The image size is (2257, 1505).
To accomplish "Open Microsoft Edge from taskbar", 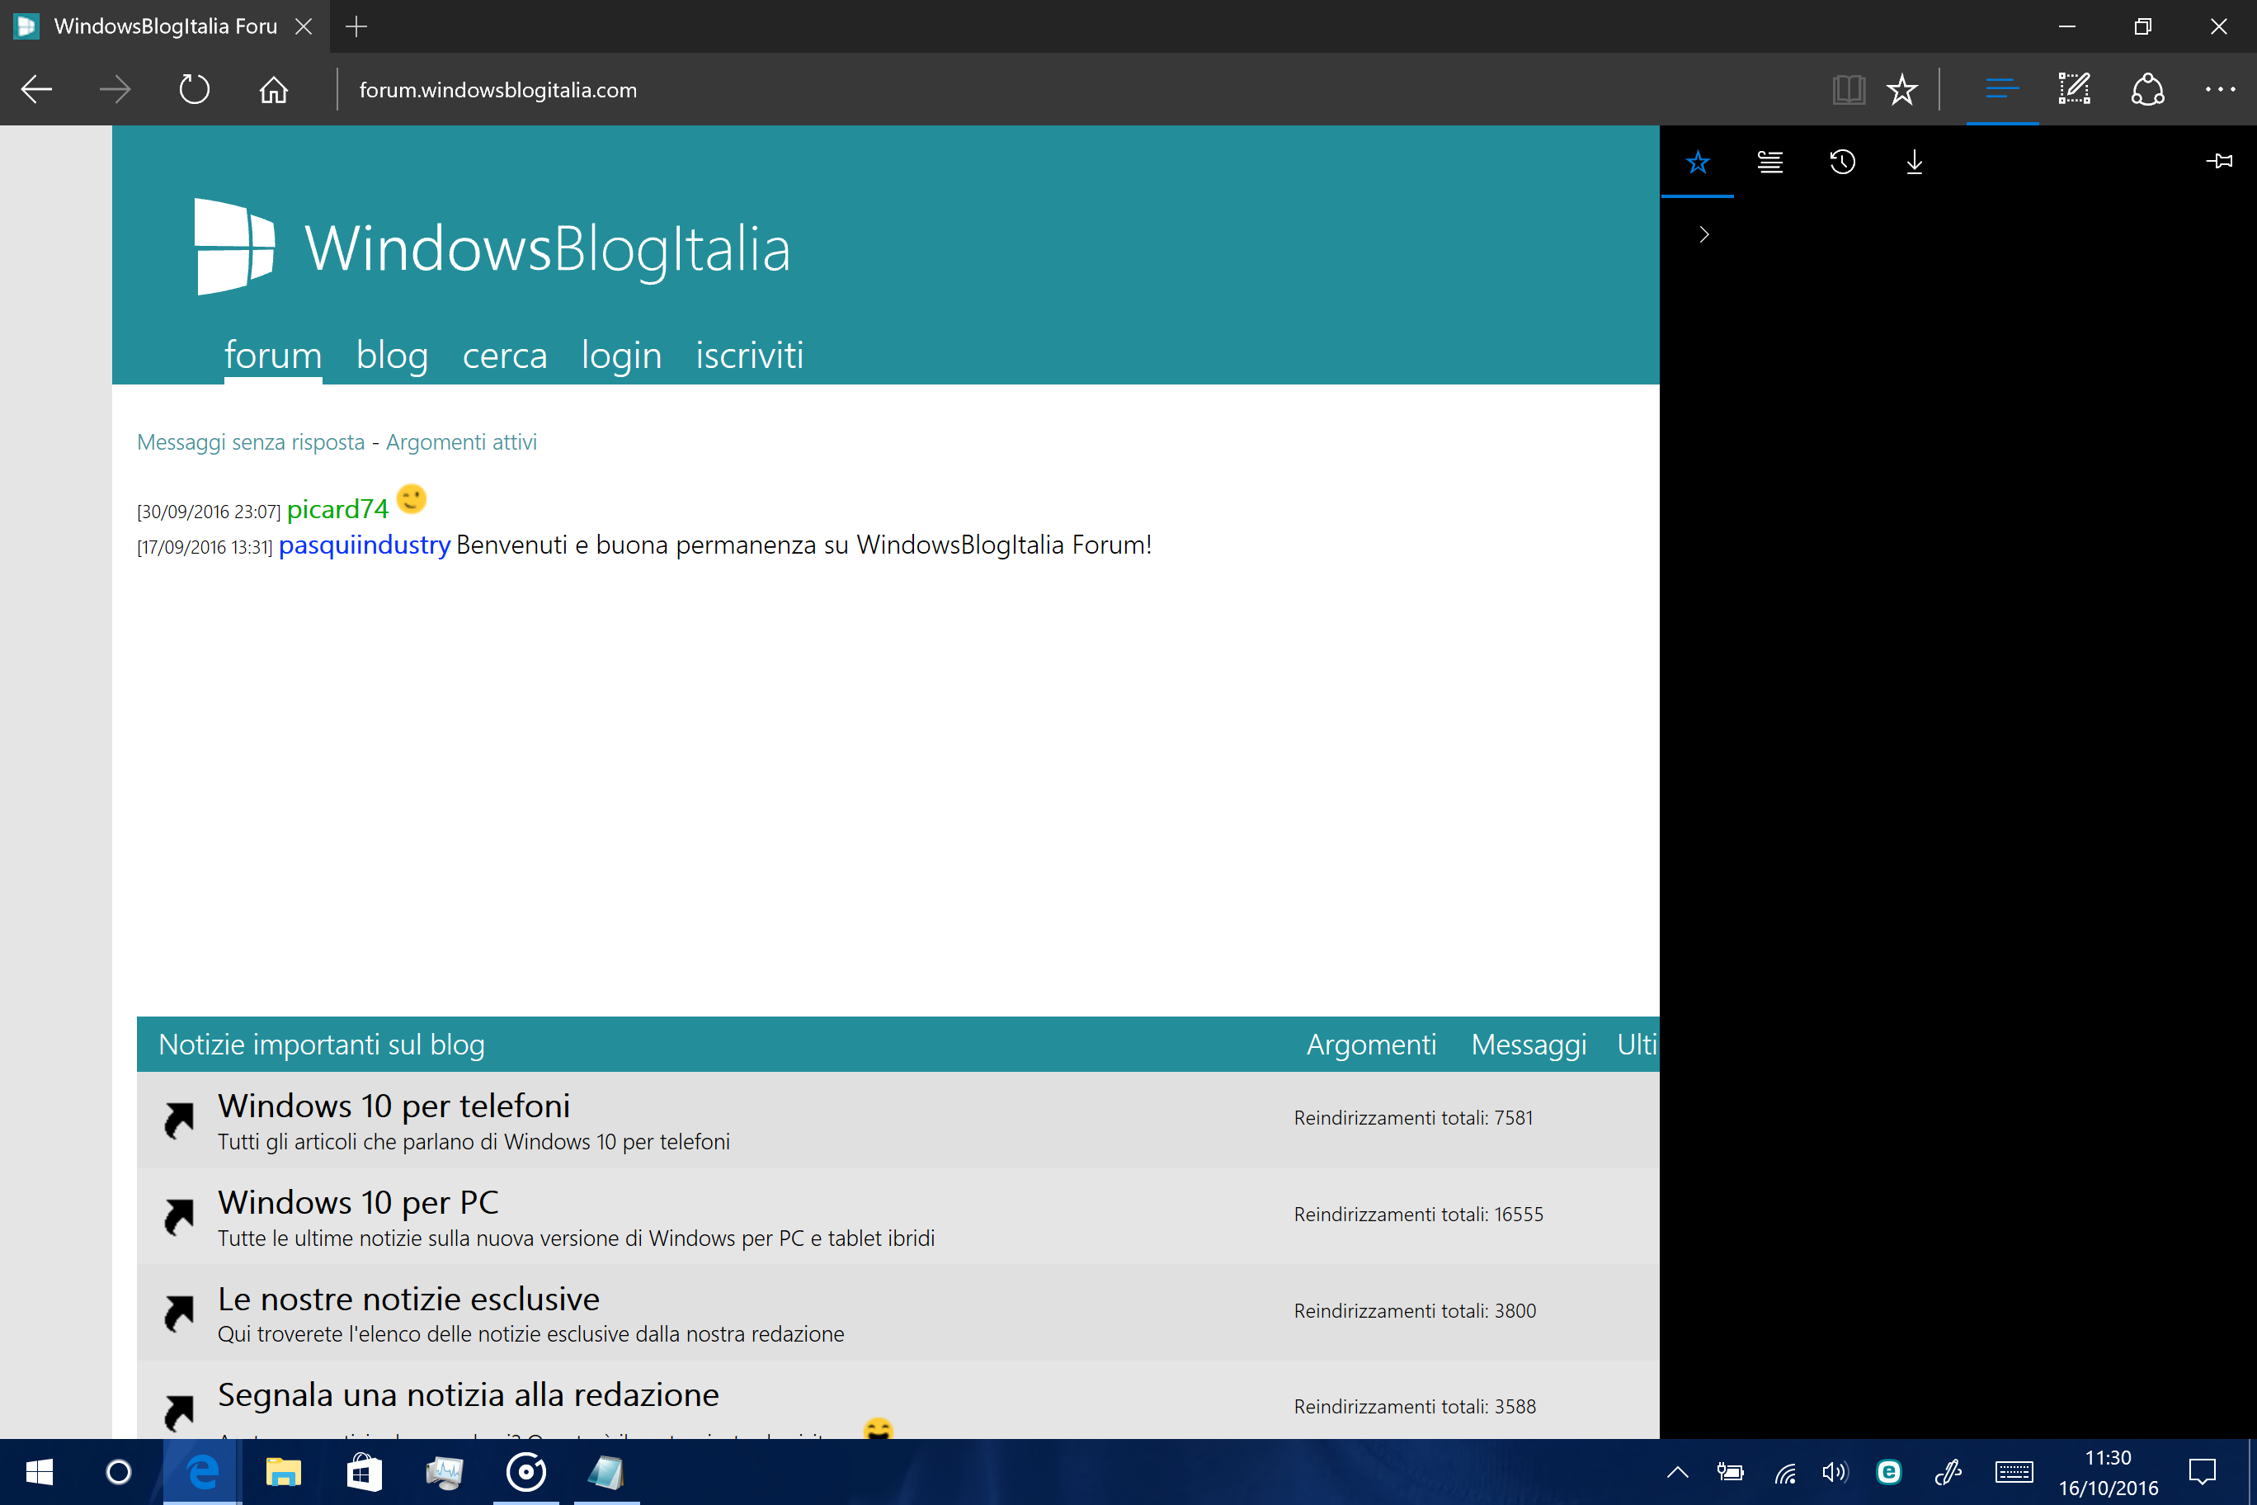I will tap(202, 1472).
